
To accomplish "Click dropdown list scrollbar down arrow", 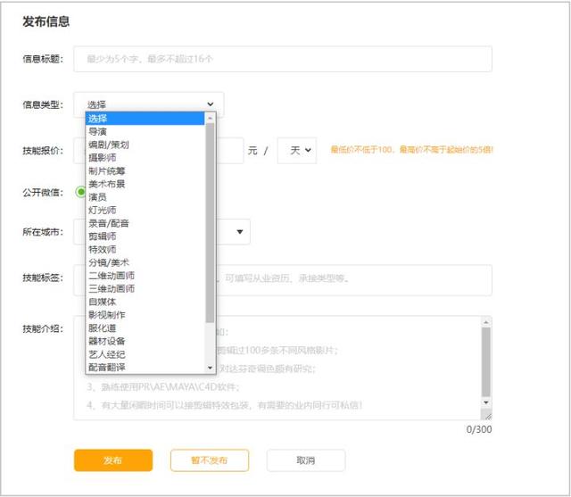I will (x=210, y=368).
